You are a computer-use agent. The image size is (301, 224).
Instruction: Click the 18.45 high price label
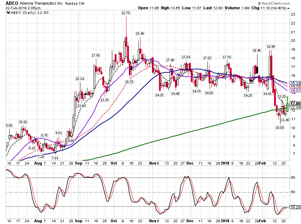[257, 51]
